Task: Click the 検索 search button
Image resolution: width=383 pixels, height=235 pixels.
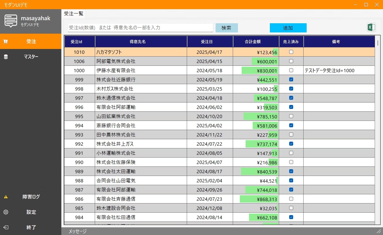Action: [227, 28]
